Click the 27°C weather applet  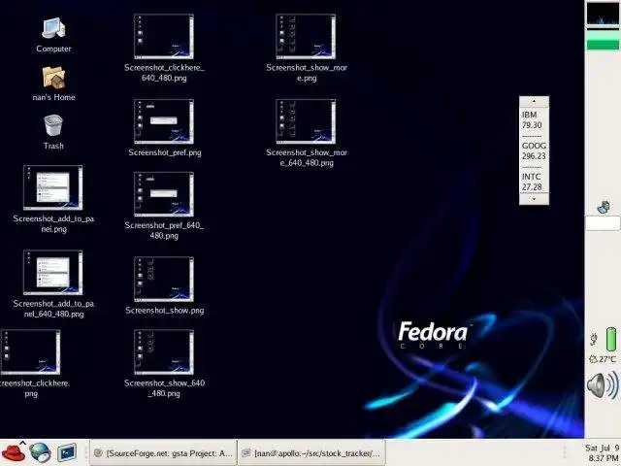(603, 359)
